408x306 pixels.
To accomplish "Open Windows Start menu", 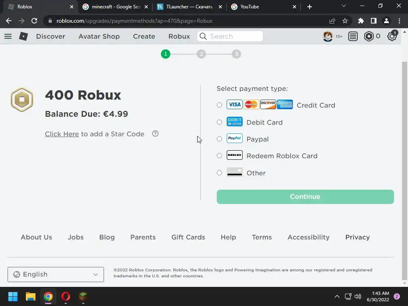I will (13, 296).
